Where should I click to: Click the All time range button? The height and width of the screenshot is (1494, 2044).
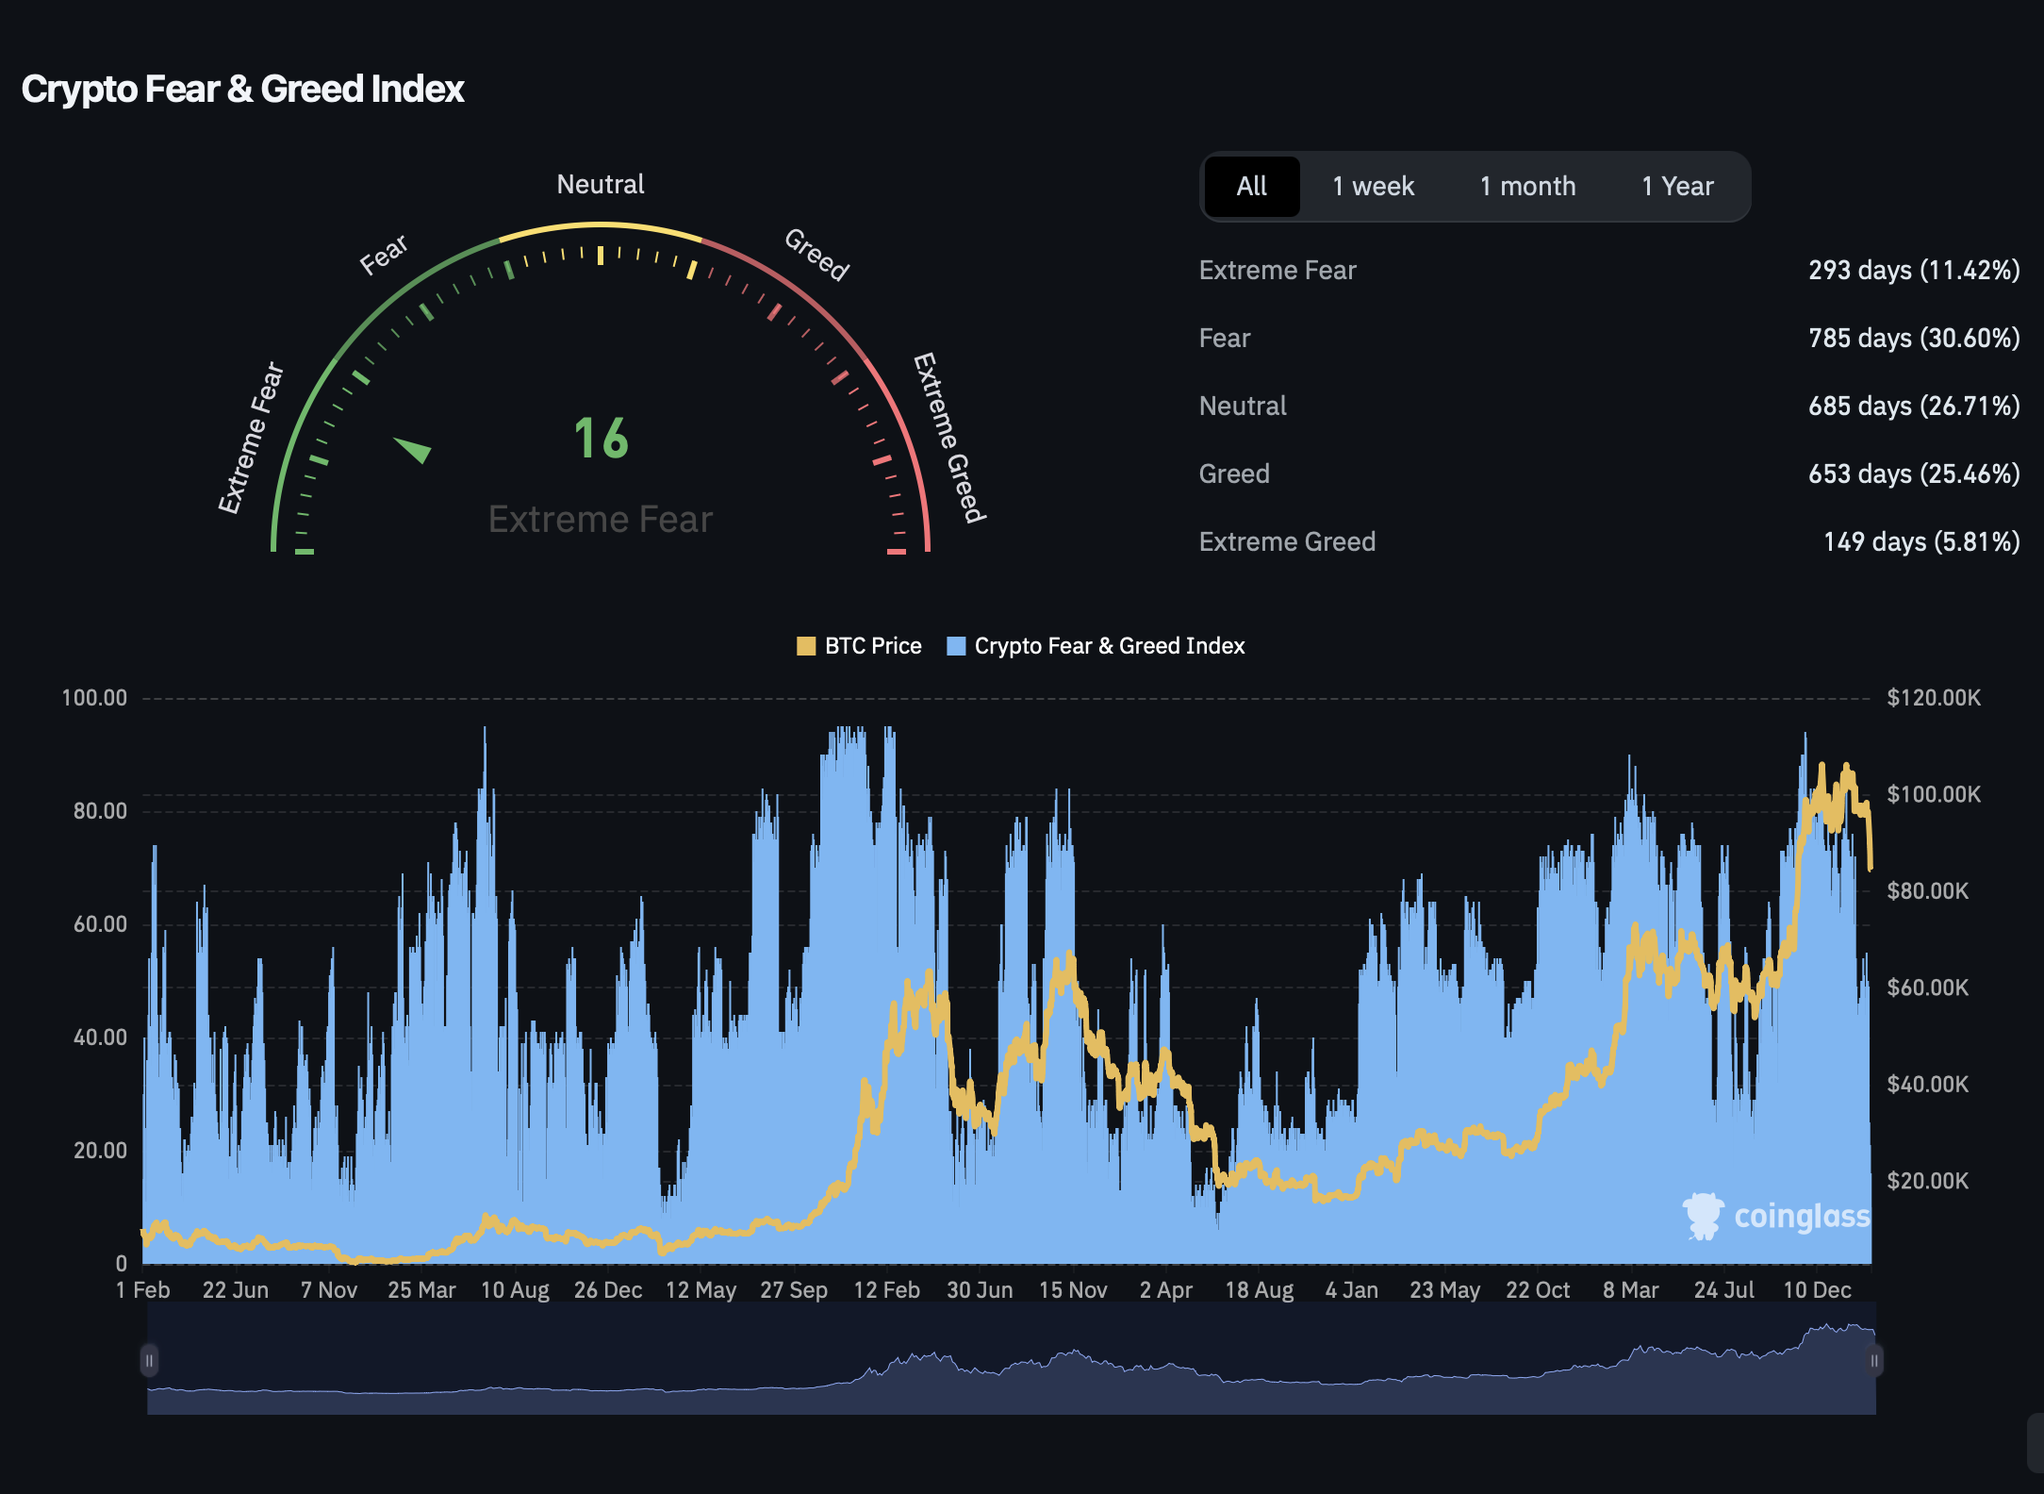point(1251,186)
